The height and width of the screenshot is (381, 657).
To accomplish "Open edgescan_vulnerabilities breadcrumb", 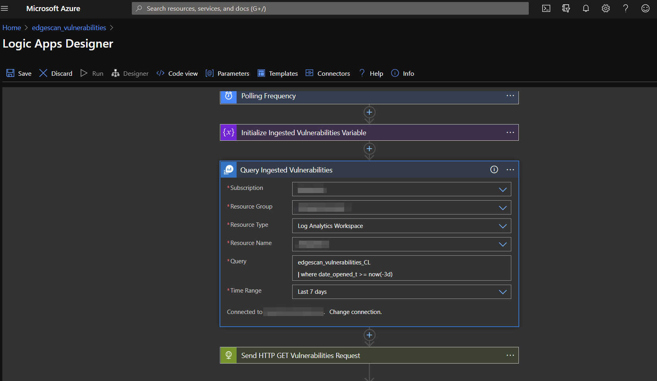I will point(69,28).
